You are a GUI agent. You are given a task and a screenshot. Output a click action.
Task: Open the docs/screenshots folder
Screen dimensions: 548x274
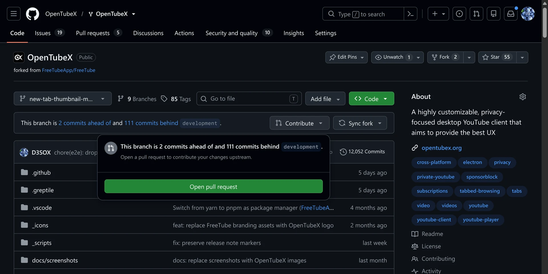55,260
